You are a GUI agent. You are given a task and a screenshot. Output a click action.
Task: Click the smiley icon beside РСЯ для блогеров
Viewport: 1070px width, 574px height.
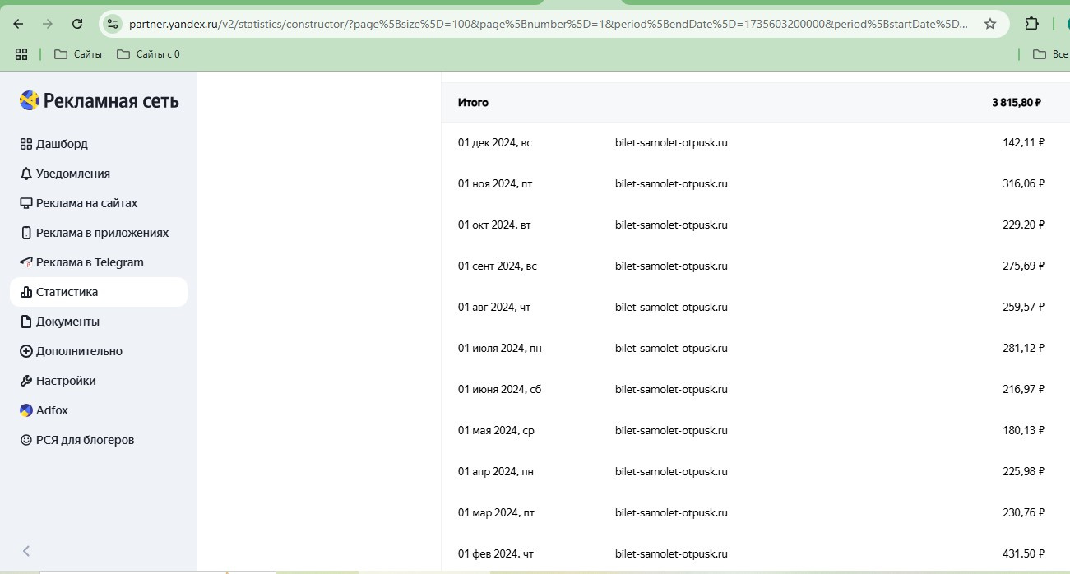pyautogui.click(x=26, y=440)
